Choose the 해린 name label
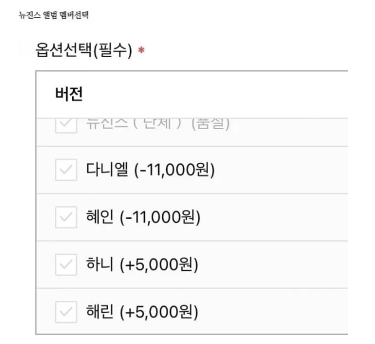 [x=100, y=312]
